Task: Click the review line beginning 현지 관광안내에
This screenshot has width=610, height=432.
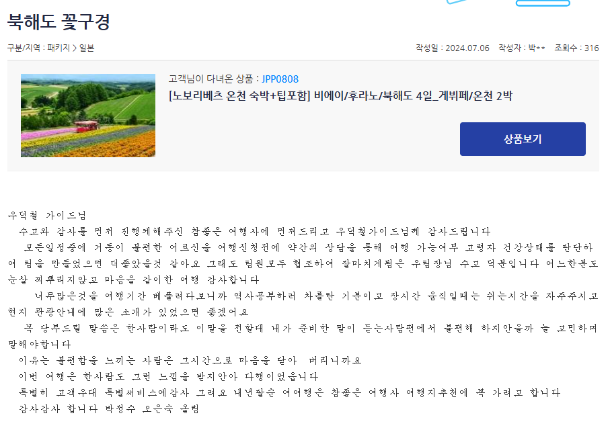Action: (x=128, y=312)
